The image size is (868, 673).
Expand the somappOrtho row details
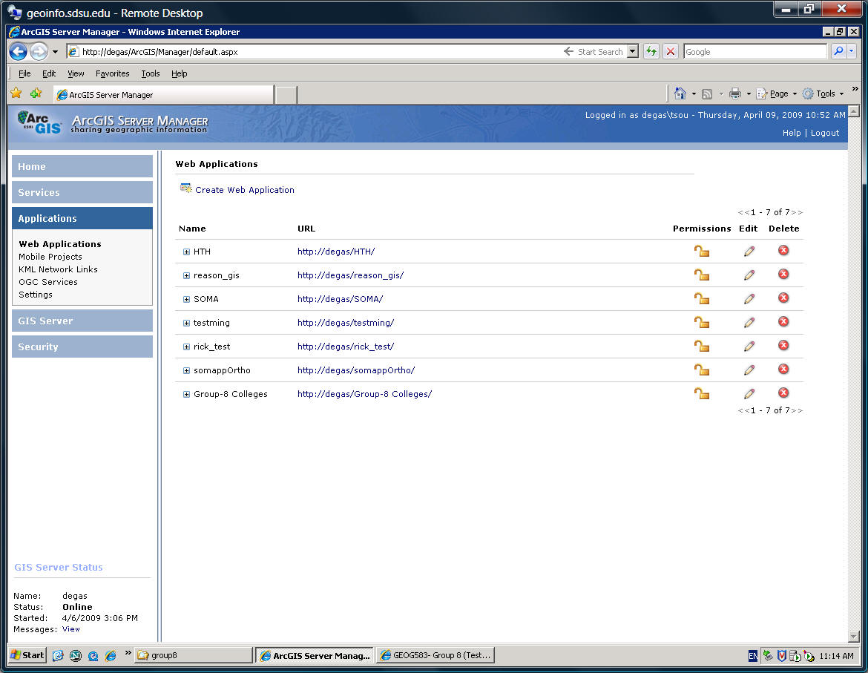[186, 371]
